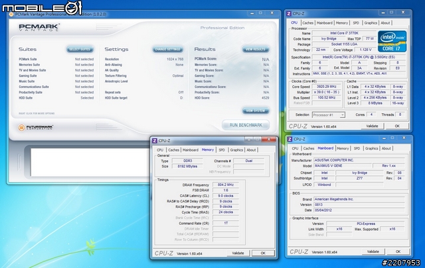
Task: Click the Select Suites button in PCMark
Action: click(80, 49)
